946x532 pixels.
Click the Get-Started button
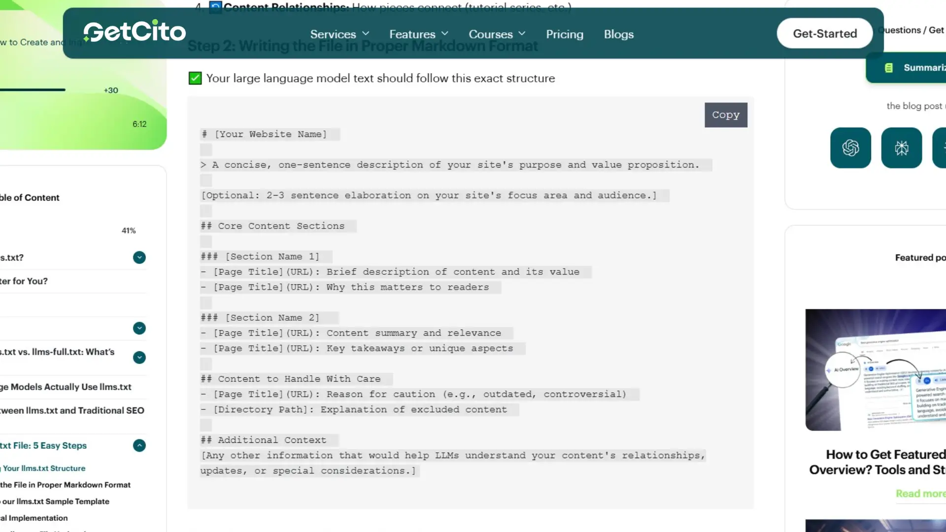click(x=825, y=33)
